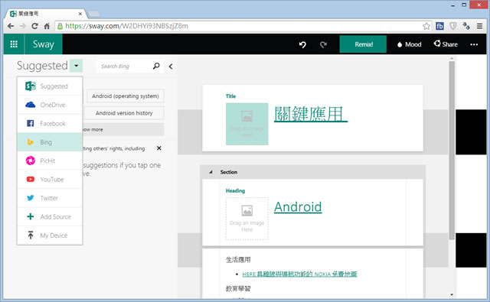The width and height of the screenshot is (490, 302).
Task: Click the Search Bing magnifier icon
Action: (156, 66)
